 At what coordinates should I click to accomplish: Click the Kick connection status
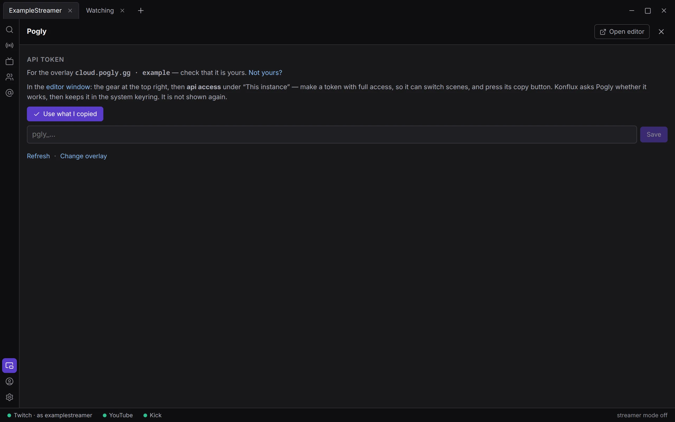click(x=152, y=415)
